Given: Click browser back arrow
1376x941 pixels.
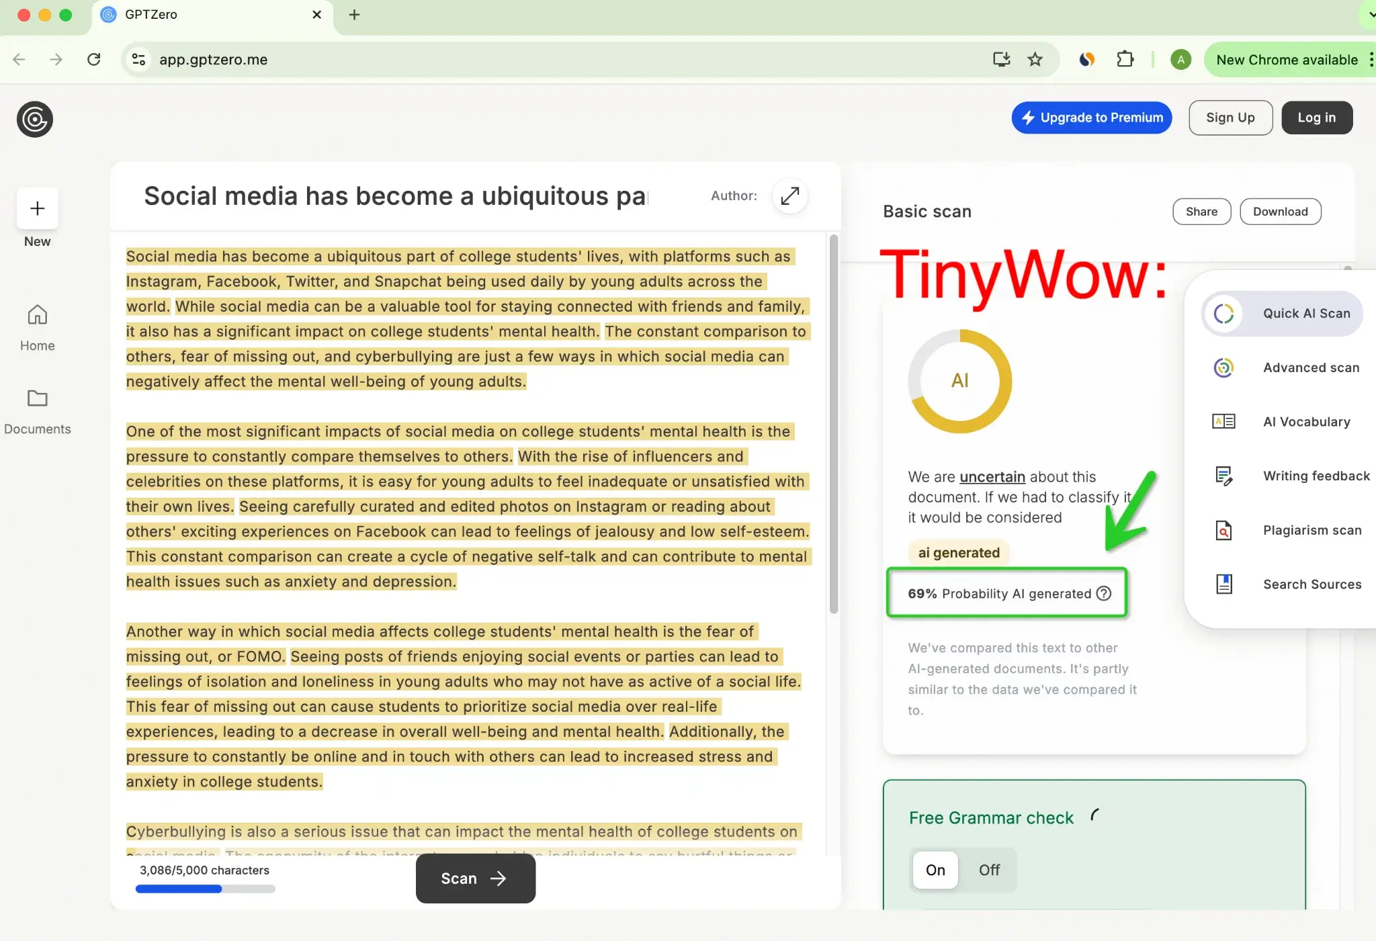Looking at the screenshot, I should [x=19, y=60].
